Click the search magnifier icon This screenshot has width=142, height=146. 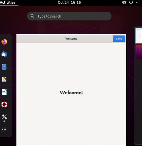32,16
